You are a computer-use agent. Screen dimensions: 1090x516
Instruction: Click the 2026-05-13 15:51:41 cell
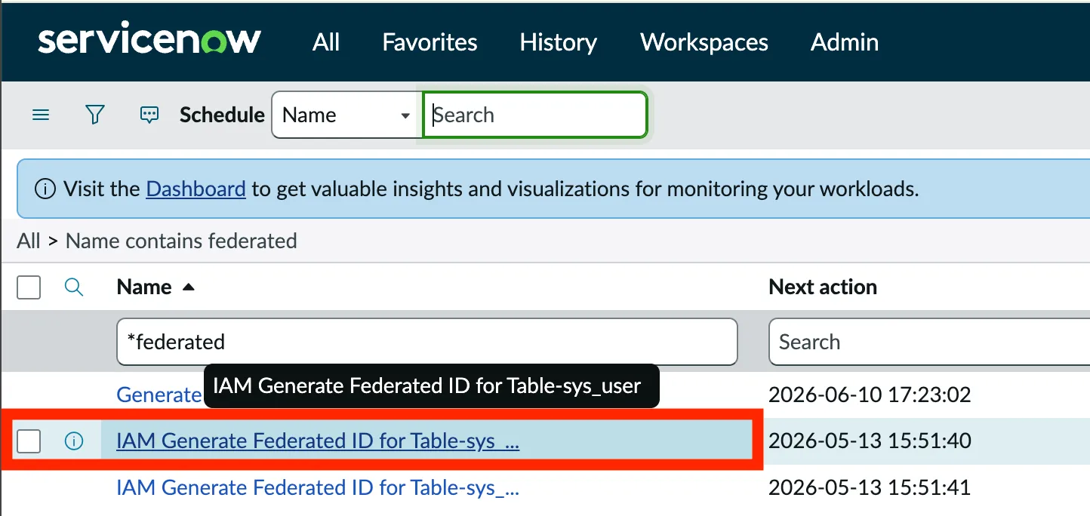(x=870, y=488)
